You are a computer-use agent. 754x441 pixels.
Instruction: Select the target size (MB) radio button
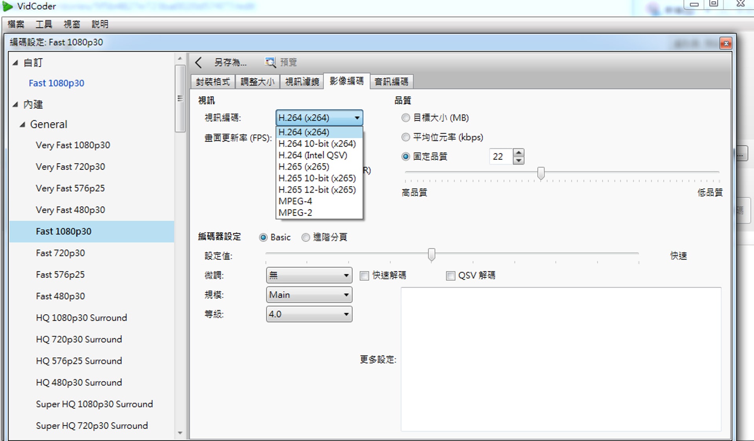tap(406, 118)
